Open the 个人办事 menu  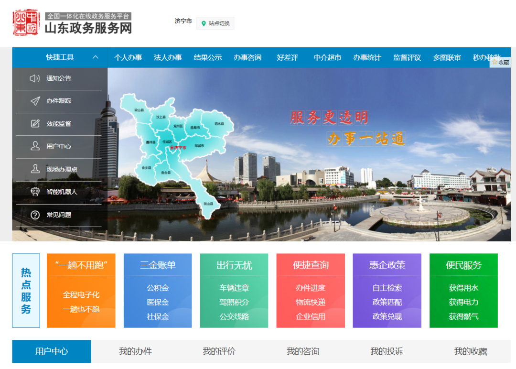pos(129,57)
